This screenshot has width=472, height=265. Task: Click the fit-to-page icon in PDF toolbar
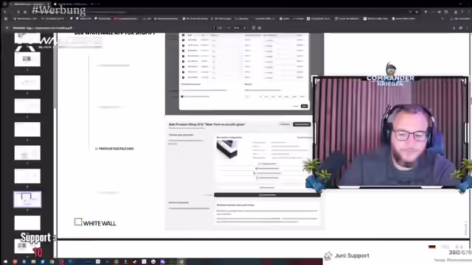coord(254,28)
